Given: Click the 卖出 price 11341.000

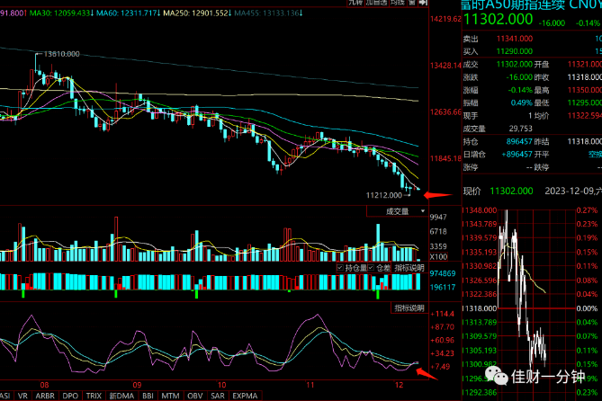Looking at the screenshot, I should (515, 39).
